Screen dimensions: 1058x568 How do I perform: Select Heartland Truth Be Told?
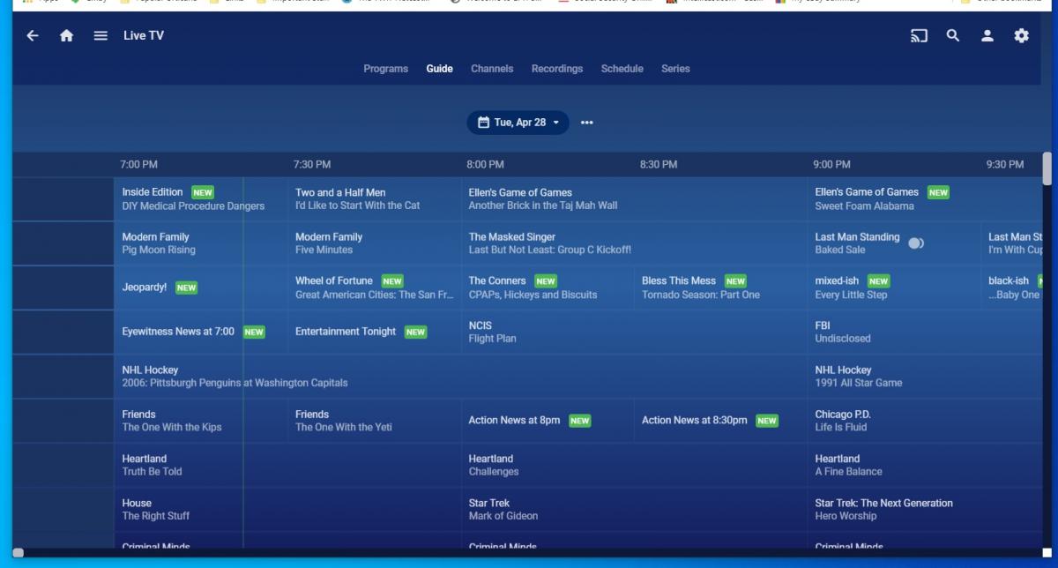[287, 465]
